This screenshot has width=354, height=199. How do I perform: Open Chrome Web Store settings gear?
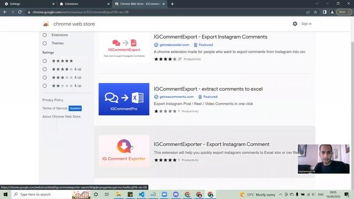coord(295,24)
